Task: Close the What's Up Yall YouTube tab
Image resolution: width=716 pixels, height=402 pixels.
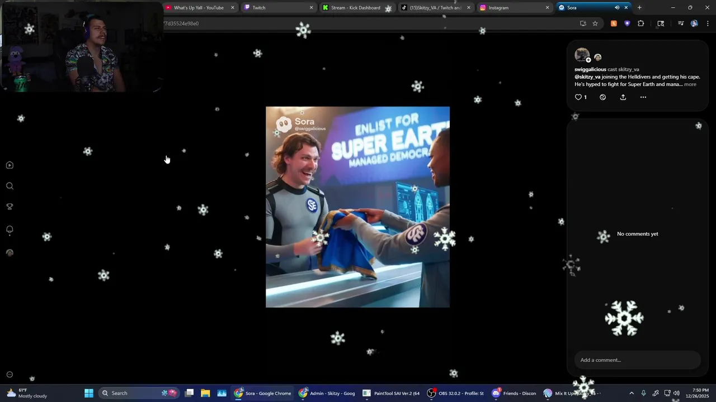Action: coord(233,8)
